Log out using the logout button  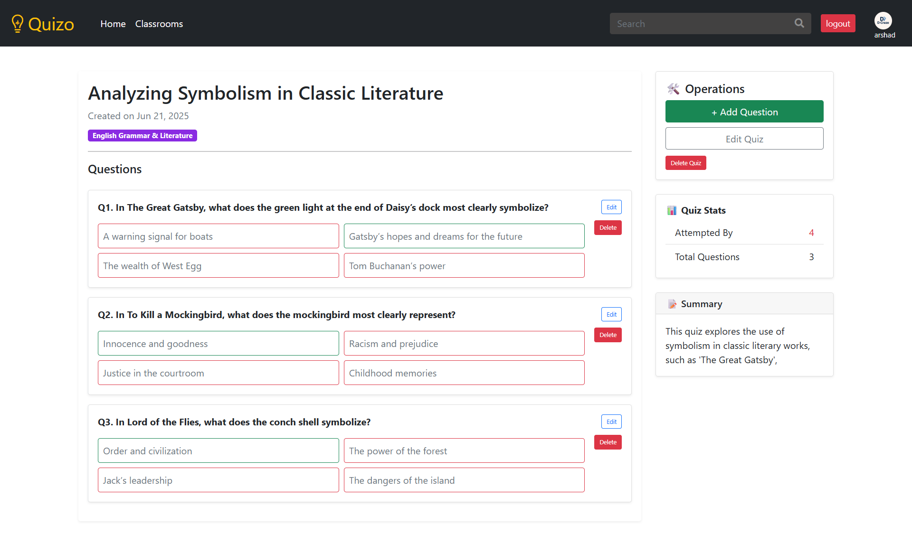point(837,23)
